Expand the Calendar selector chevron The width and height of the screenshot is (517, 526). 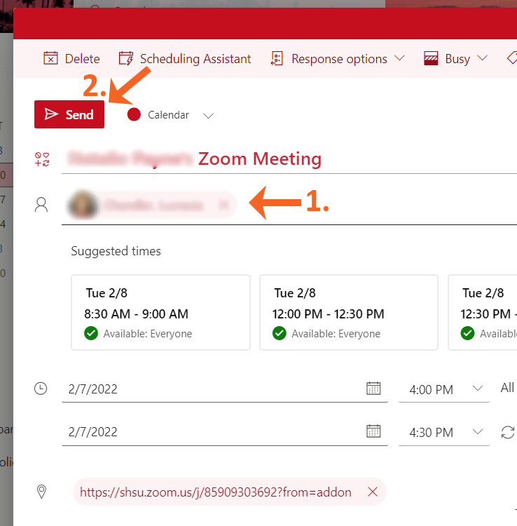coord(208,116)
